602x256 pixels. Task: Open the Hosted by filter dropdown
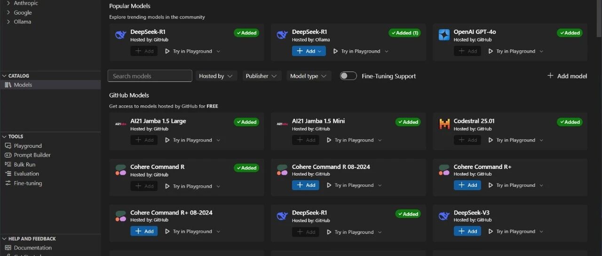coord(216,76)
